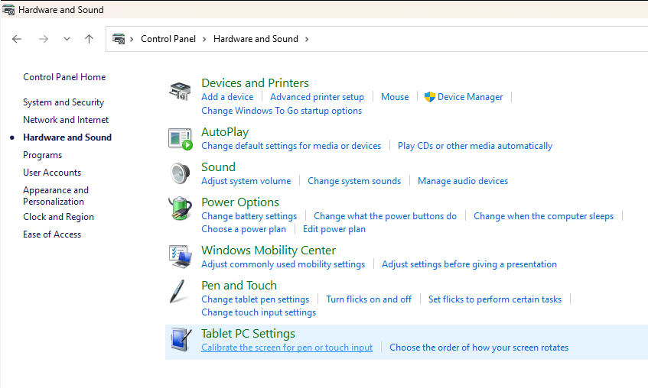648x388 pixels.
Task: Click the Pen and Touch pen icon
Action: click(179, 292)
